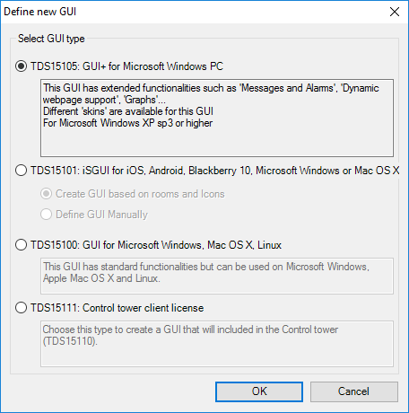The image size is (409, 413).
Task: Click the GUI+ extended functionalities description box
Action: click(217, 118)
